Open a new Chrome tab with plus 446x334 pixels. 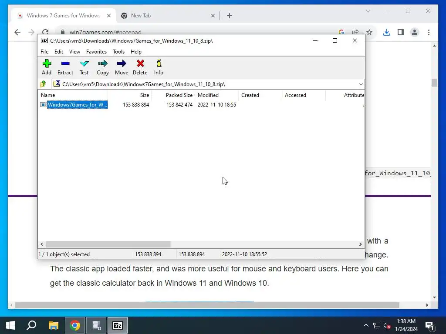click(x=229, y=16)
